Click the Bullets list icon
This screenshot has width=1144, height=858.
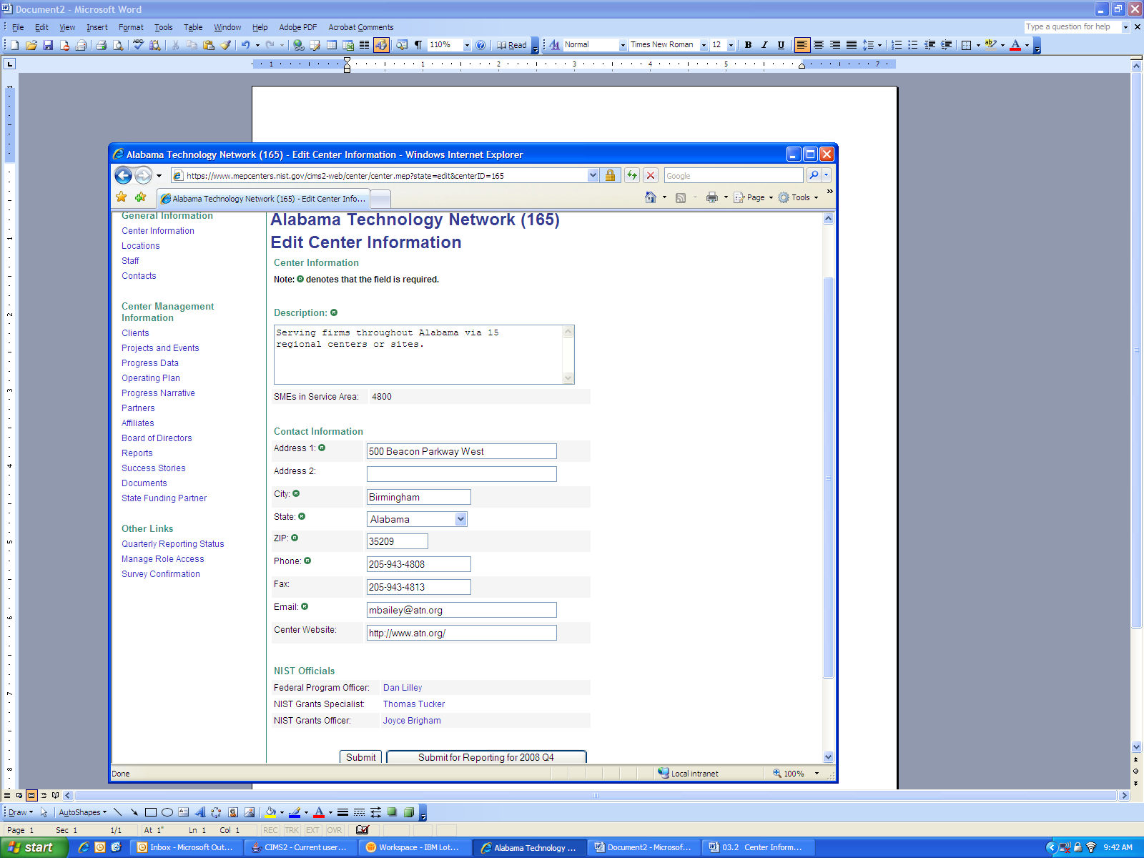click(913, 44)
